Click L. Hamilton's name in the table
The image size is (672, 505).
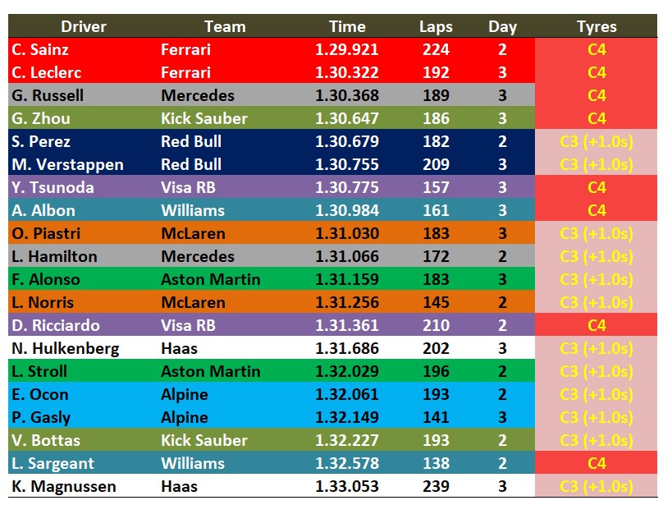pyautogui.click(x=54, y=256)
